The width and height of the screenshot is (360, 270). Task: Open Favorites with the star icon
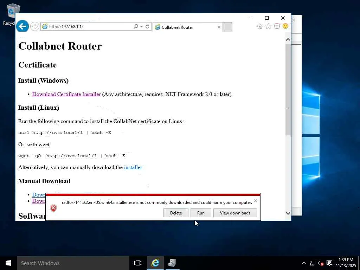pos(268,26)
